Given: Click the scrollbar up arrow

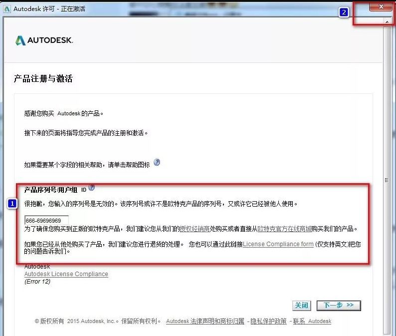Looking at the screenshot, I should [387, 22].
